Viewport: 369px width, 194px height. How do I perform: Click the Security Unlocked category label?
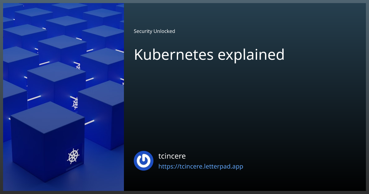tap(154, 31)
